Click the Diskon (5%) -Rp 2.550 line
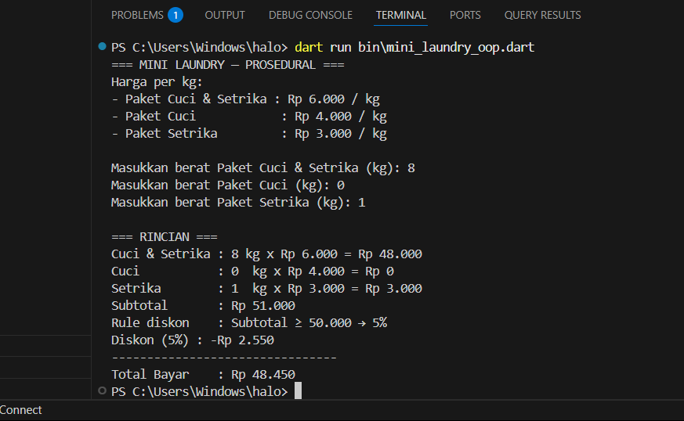The width and height of the screenshot is (684, 421). click(192, 340)
